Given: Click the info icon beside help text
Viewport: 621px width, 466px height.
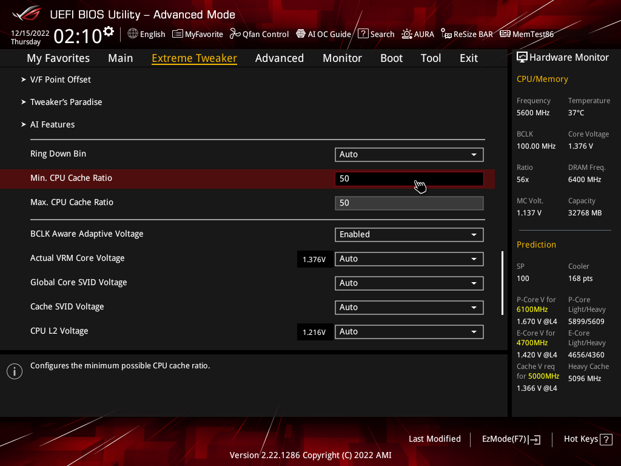Looking at the screenshot, I should [15, 371].
